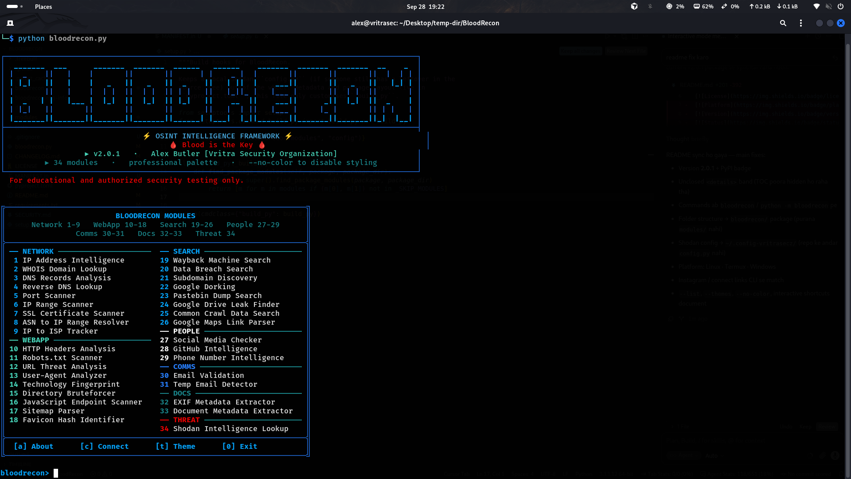Click the terminal title alex@vritrasec path
Viewport: 851px width, 479px height.
click(425, 23)
